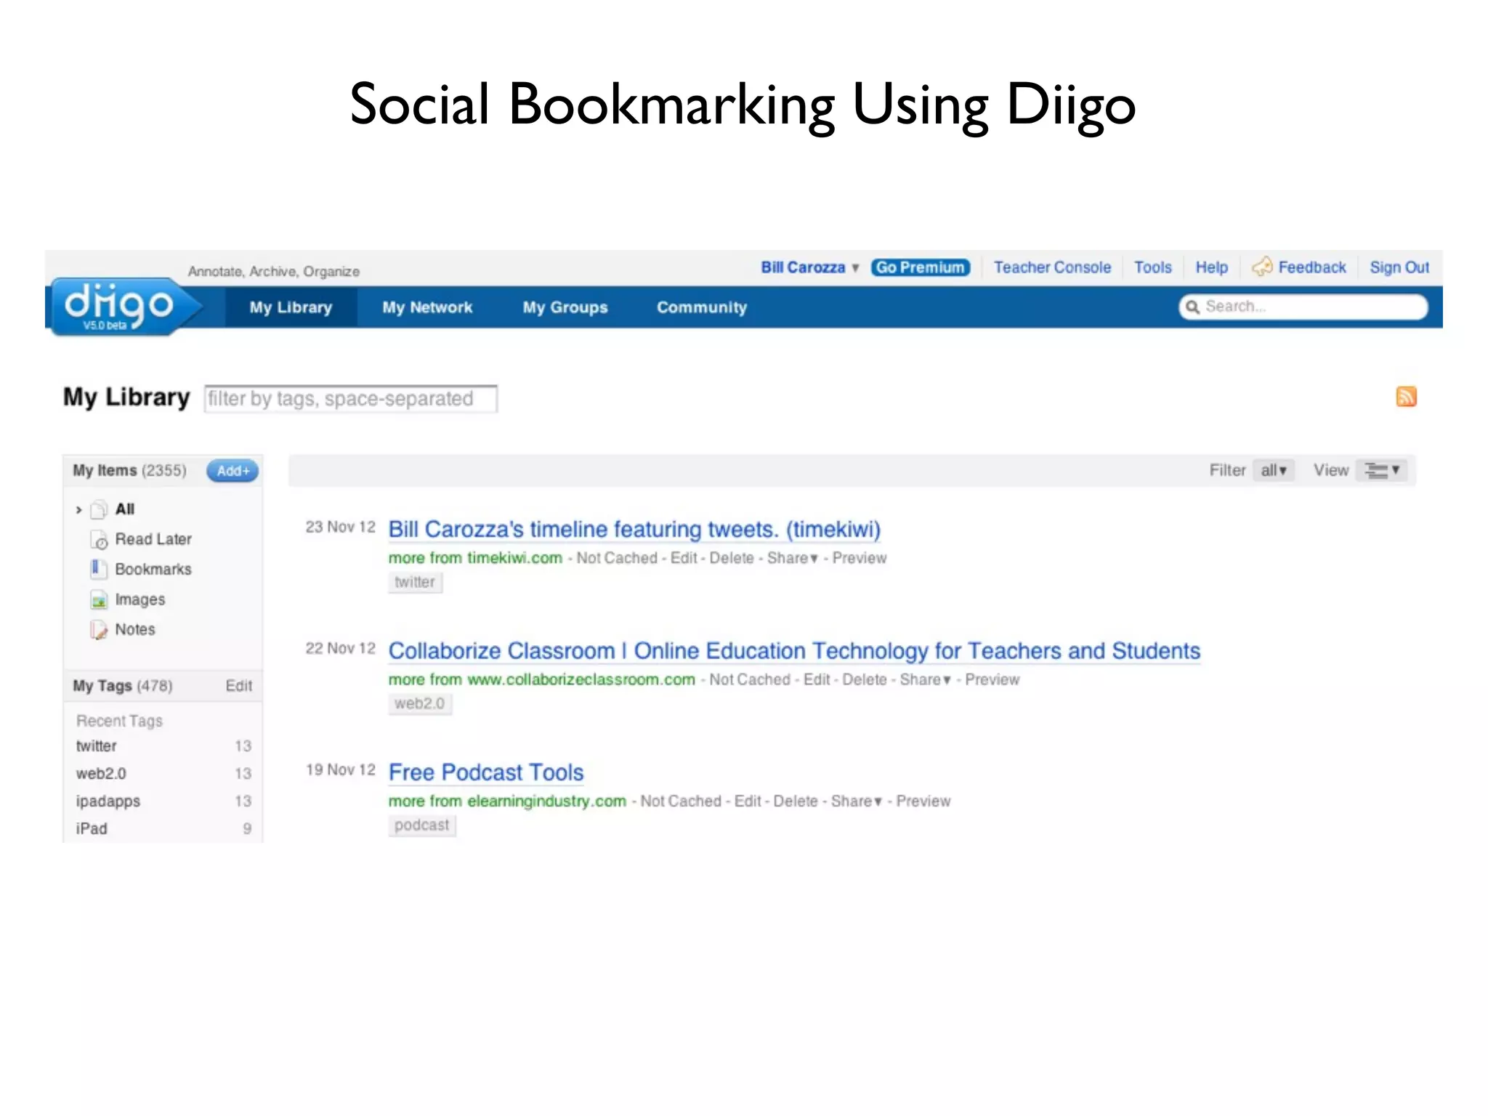Viewport: 1488px width, 1116px height.
Task: Click Not Cached for Free Podcast Tools
Action: (x=681, y=801)
